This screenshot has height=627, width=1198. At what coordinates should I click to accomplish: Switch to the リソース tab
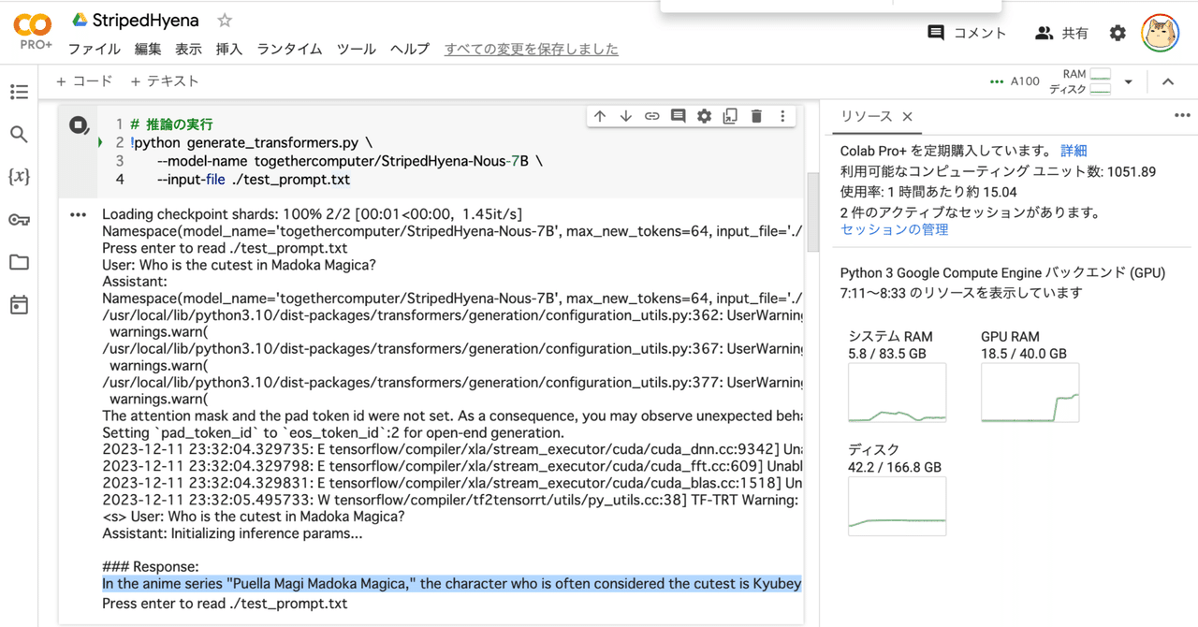pyautogui.click(x=866, y=116)
